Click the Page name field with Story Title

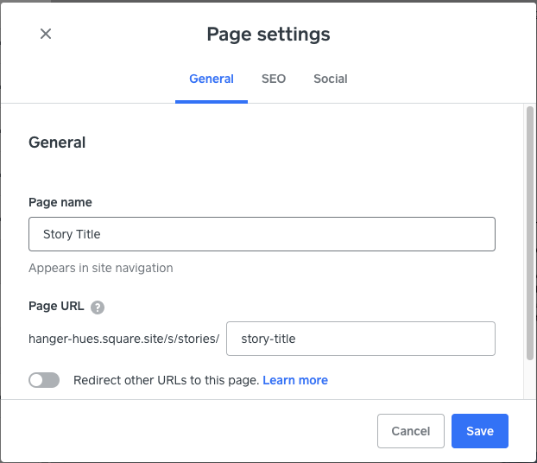click(262, 234)
